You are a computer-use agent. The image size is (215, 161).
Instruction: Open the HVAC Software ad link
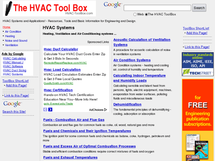pyautogui.click(x=13, y=66)
